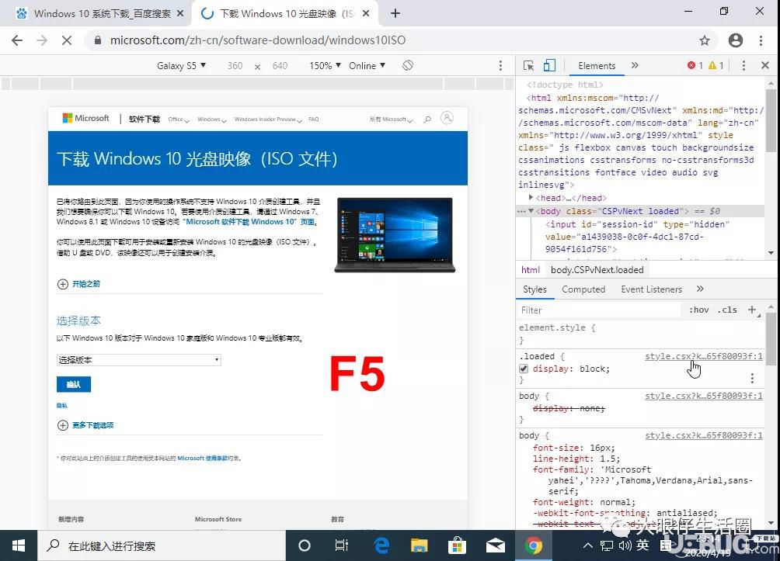Expand the head element node

[531, 198]
